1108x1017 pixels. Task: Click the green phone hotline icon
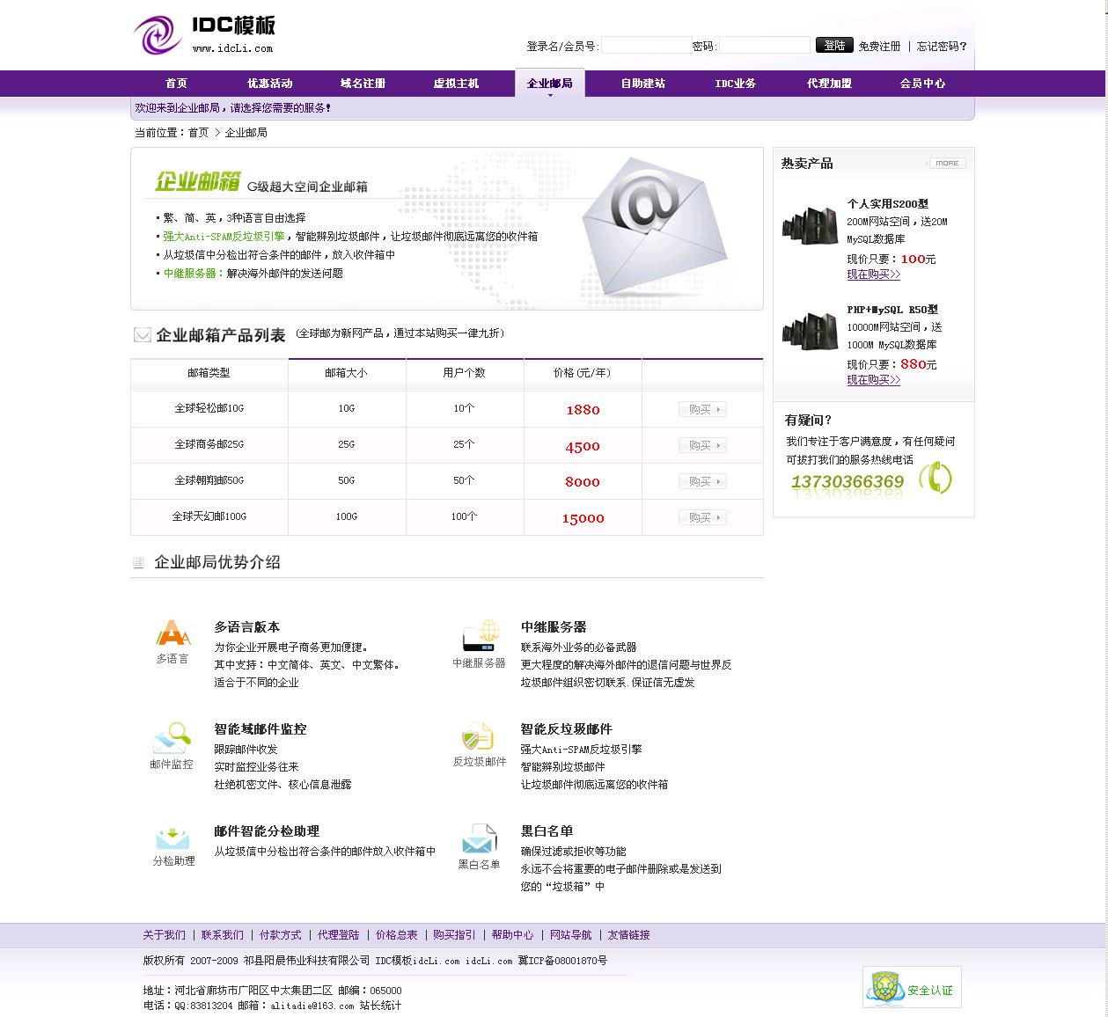pos(935,478)
